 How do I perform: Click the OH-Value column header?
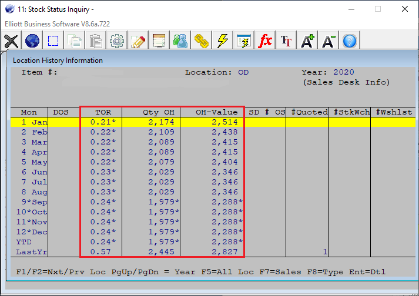pyautogui.click(x=217, y=112)
